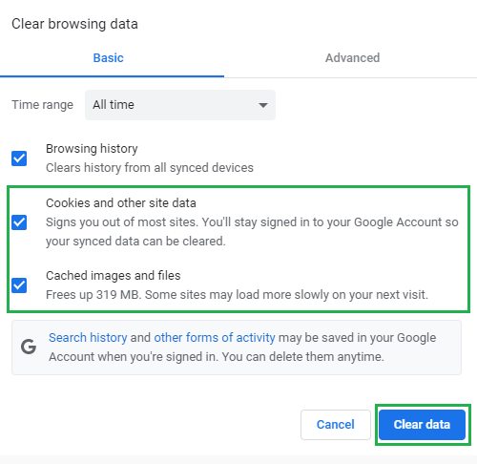Click the Browsing history label
The width and height of the screenshot is (477, 464).
point(92,149)
